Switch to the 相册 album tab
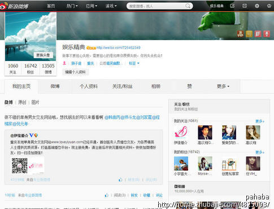This screenshot has height=209, width=274. pyautogui.click(x=156, y=86)
